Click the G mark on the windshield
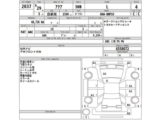The image size is (161, 120). [x=107, y=81]
